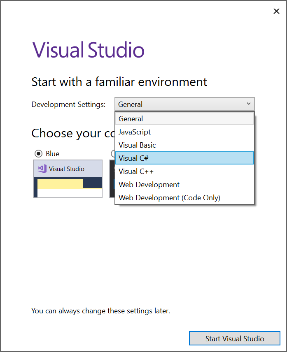The width and height of the screenshot is (287, 352).
Task: Close the Visual Studio setup dialog
Action: point(276,11)
